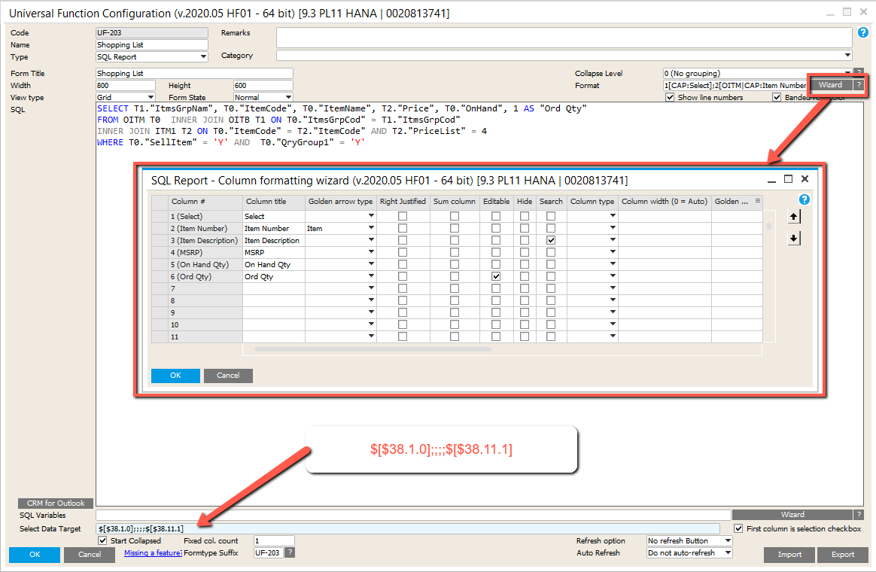
Task: Click the wizard grid horizontal scrollbar
Action: coord(373,349)
